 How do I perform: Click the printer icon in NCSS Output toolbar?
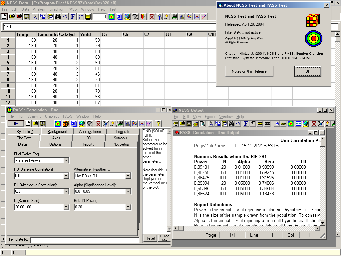196,124
